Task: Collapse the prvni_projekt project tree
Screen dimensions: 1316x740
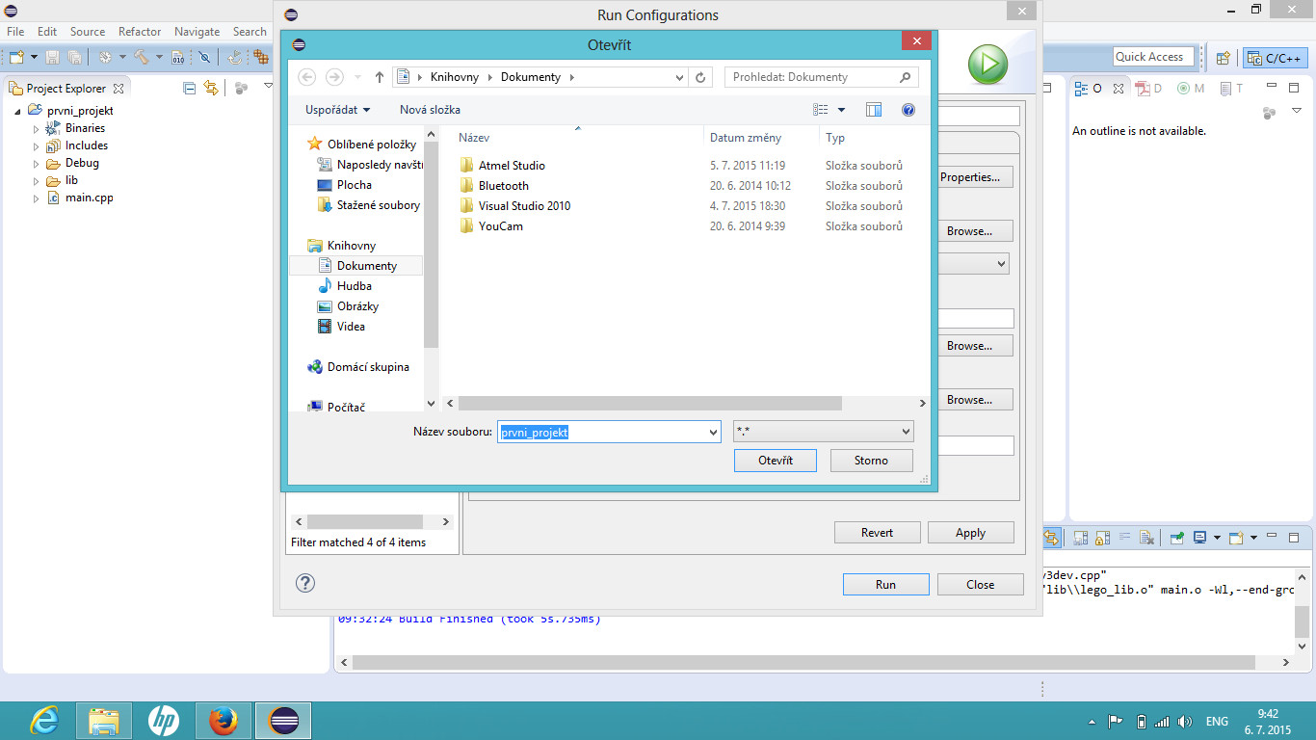Action: point(19,111)
